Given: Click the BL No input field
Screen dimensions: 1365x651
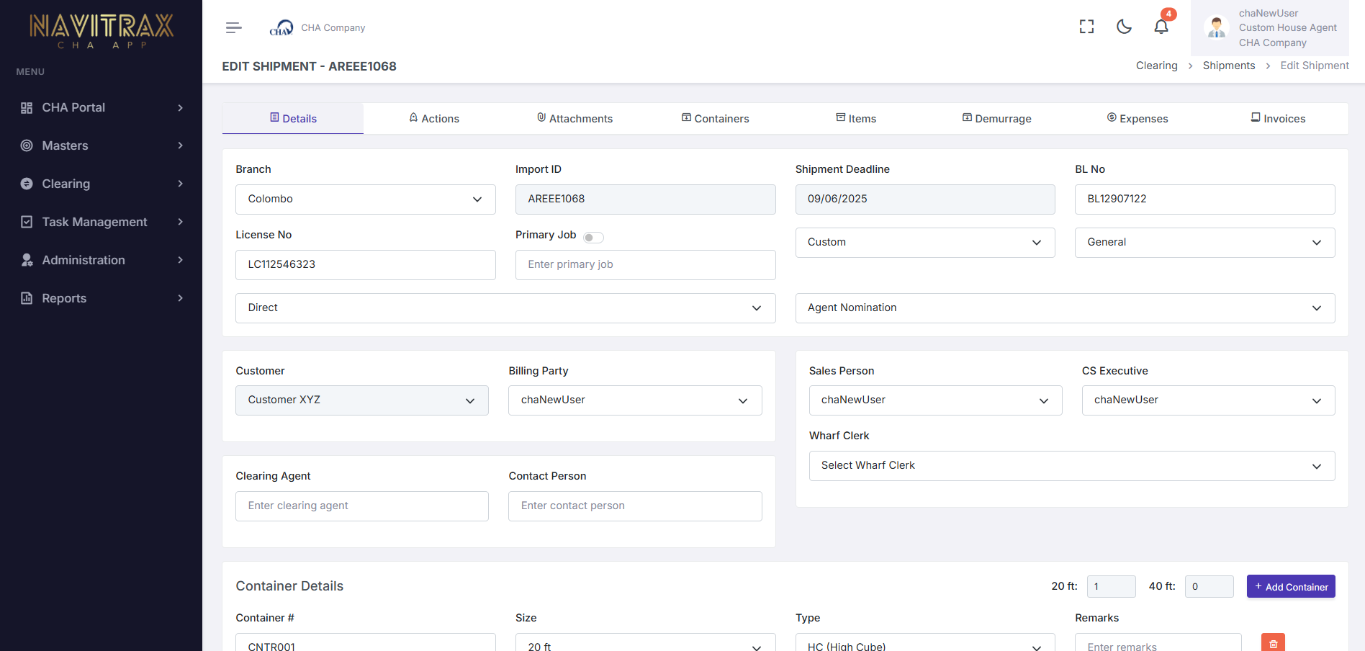Looking at the screenshot, I should (1204, 199).
